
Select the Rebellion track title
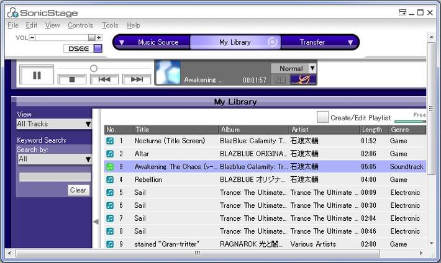(x=148, y=179)
